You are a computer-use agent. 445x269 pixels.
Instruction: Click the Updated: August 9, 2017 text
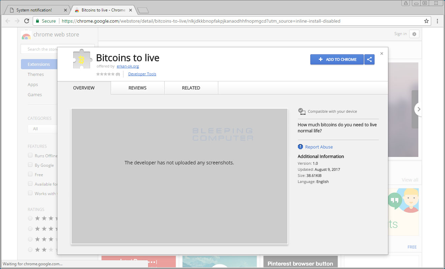click(319, 169)
